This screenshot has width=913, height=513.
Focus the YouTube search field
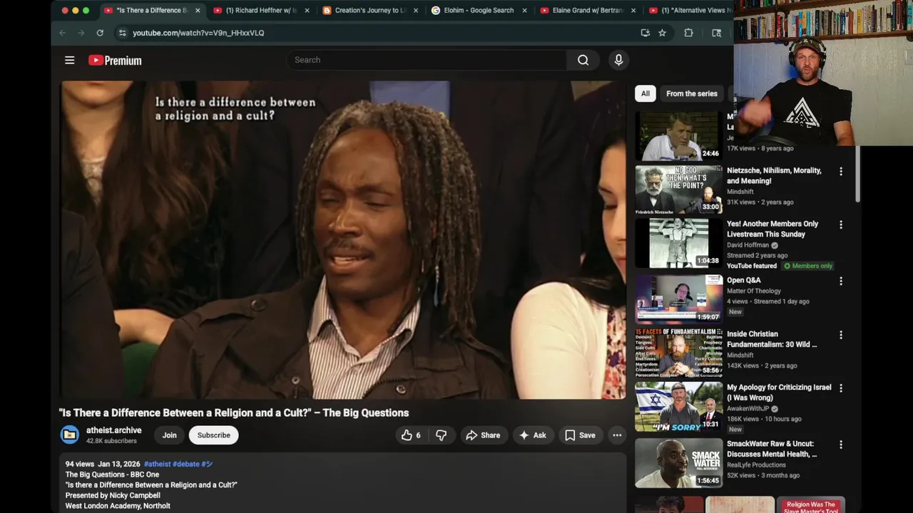[428, 60]
